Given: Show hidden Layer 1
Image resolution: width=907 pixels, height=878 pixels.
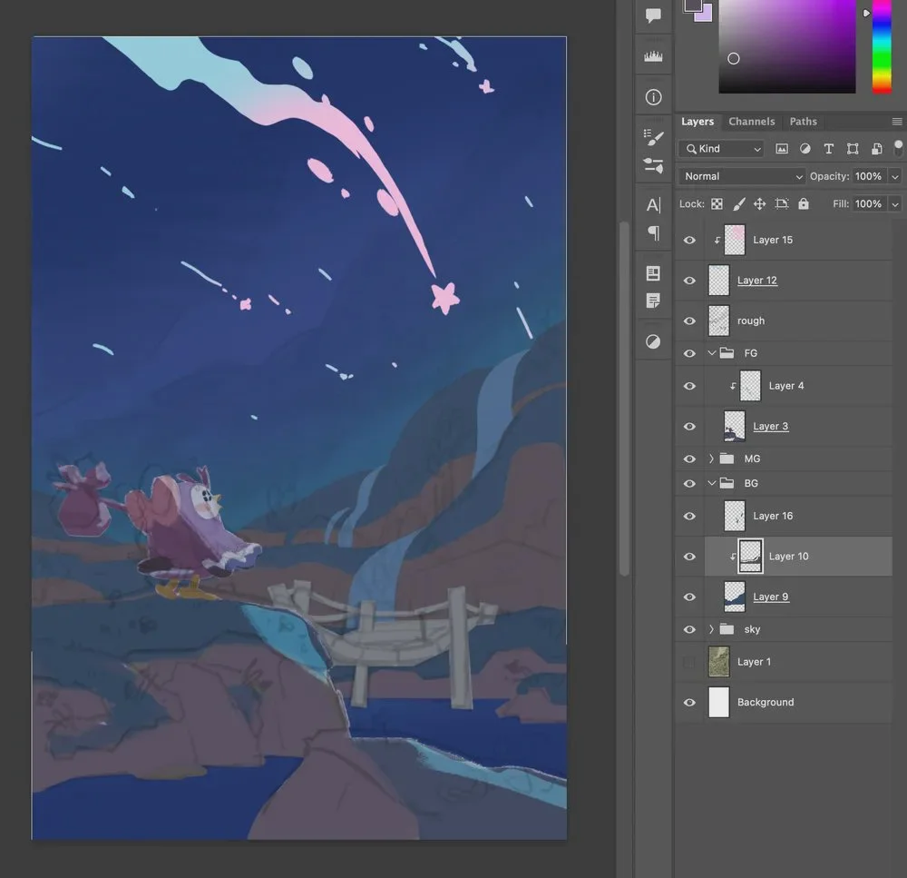Looking at the screenshot, I should pyautogui.click(x=689, y=662).
